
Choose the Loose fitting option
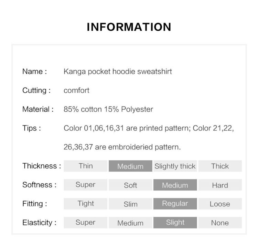pos(220,204)
